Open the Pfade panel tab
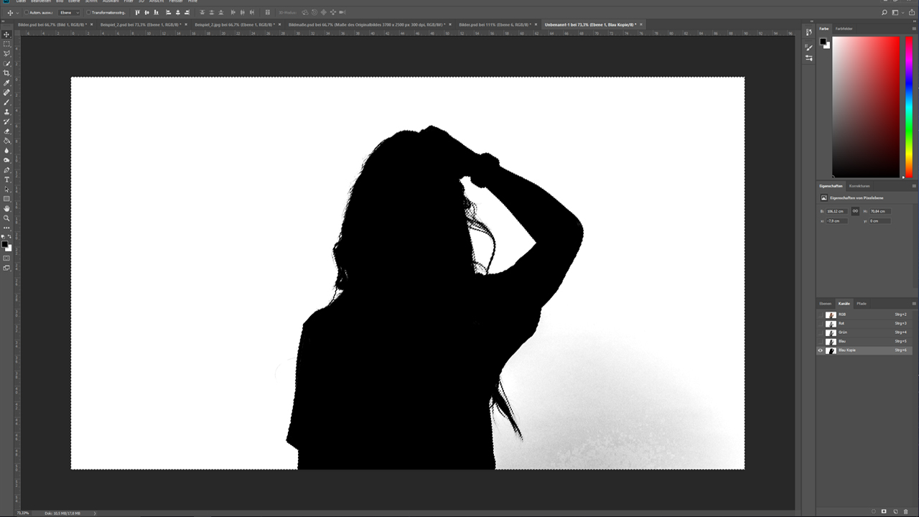919x517 pixels. point(862,304)
